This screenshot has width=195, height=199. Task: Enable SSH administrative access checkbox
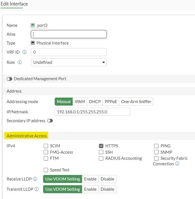point(101,152)
